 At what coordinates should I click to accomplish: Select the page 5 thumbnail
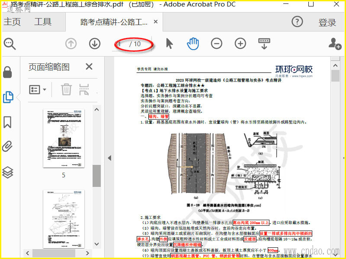click(64, 138)
